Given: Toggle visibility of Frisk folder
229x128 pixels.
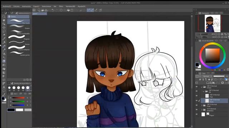Looking at the screenshot, I should (x=196, y=105).
